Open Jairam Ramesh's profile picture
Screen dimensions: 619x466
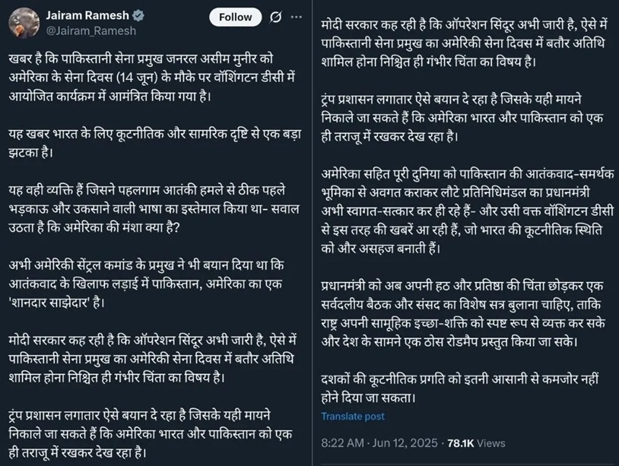tap(24, 23)
